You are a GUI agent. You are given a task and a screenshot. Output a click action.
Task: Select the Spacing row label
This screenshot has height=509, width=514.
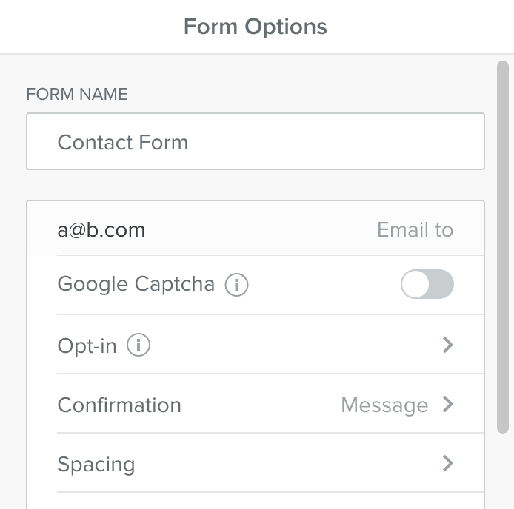[96, 465]
